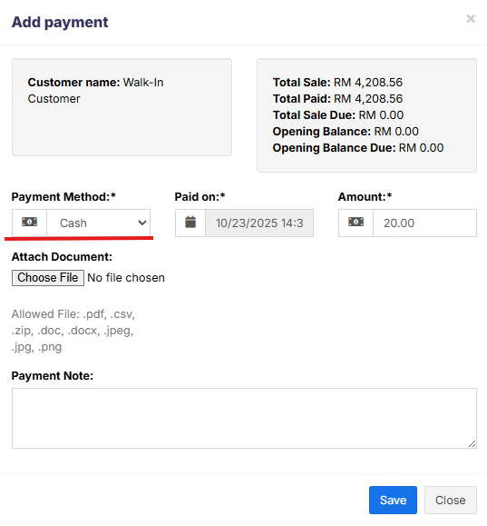This screenshot has width=487, height=526.
Task: Click the Attach Document label
Action: [x=62, y=257]
